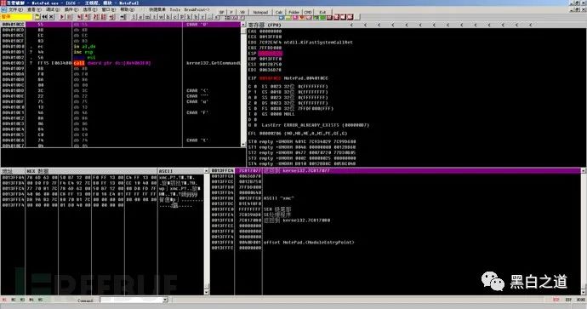Click the stack pane vertical scrollbar
This screenshot has width=587, height=309.
pos(584,231)
